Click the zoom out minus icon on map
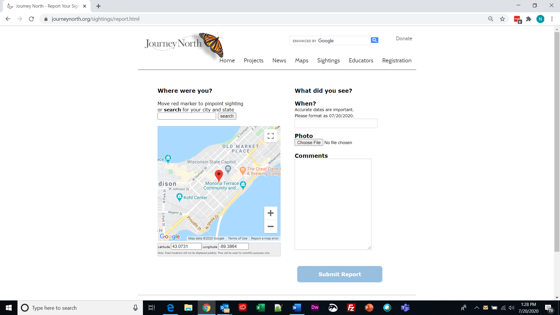Viewport: 560px width, 315px height. click(x=270, y=227)
